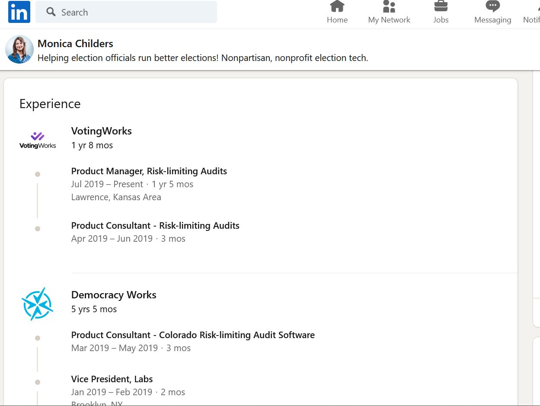
Task: Select the My Network label
Action: pos(389,20)
